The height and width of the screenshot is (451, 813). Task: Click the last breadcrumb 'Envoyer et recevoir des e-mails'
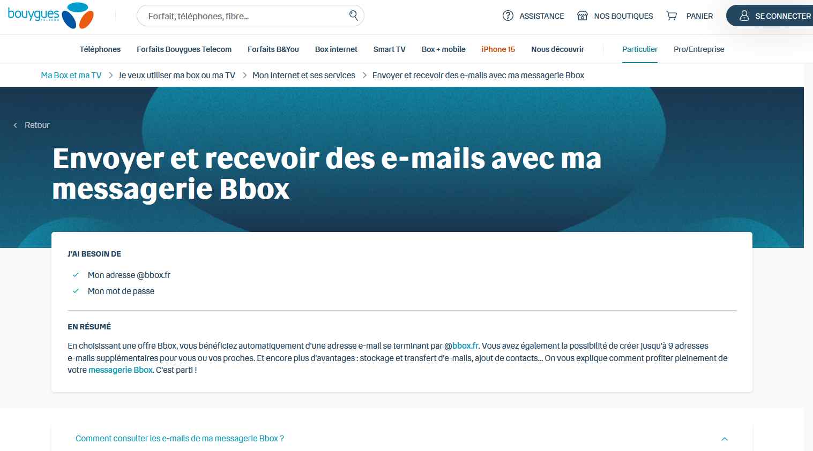478,76
